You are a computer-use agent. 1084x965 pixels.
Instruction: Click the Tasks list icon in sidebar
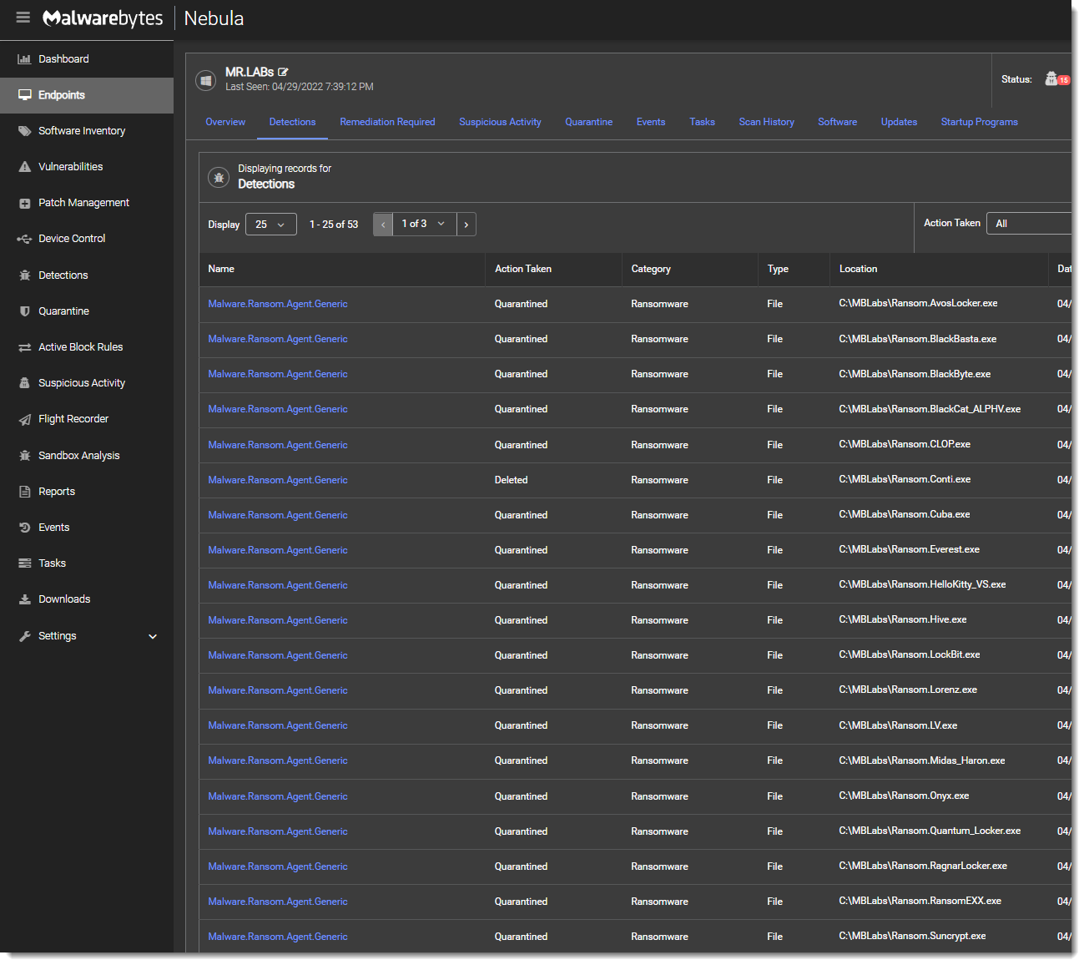(x=24, y=563)
